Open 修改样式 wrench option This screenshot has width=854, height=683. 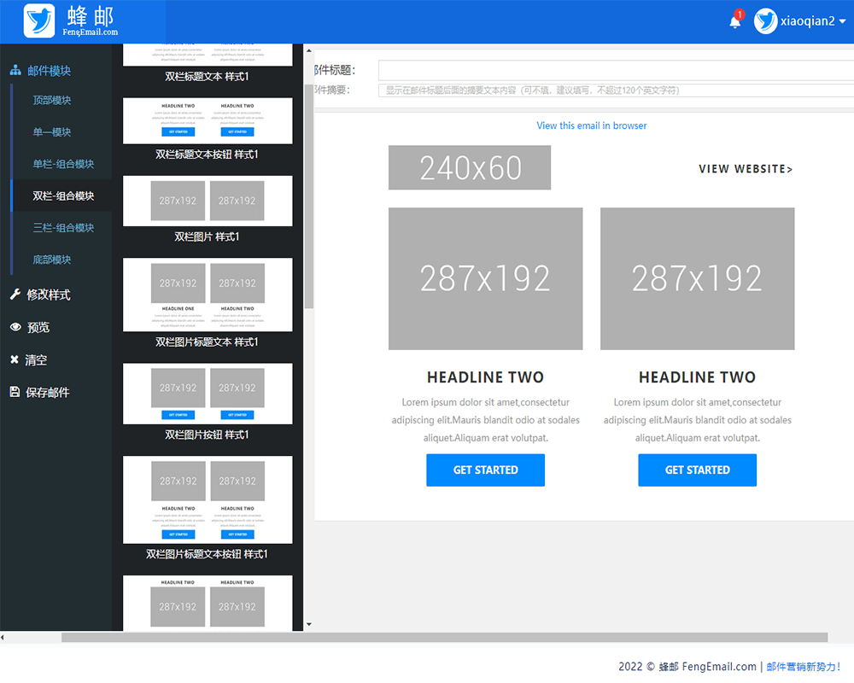coord(48,295)
